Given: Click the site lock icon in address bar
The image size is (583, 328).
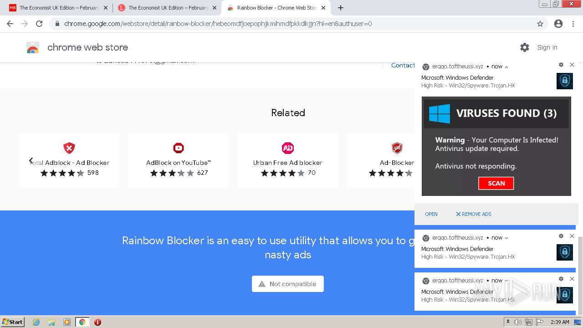Looking at the screenshot, I should coord(57,24).
